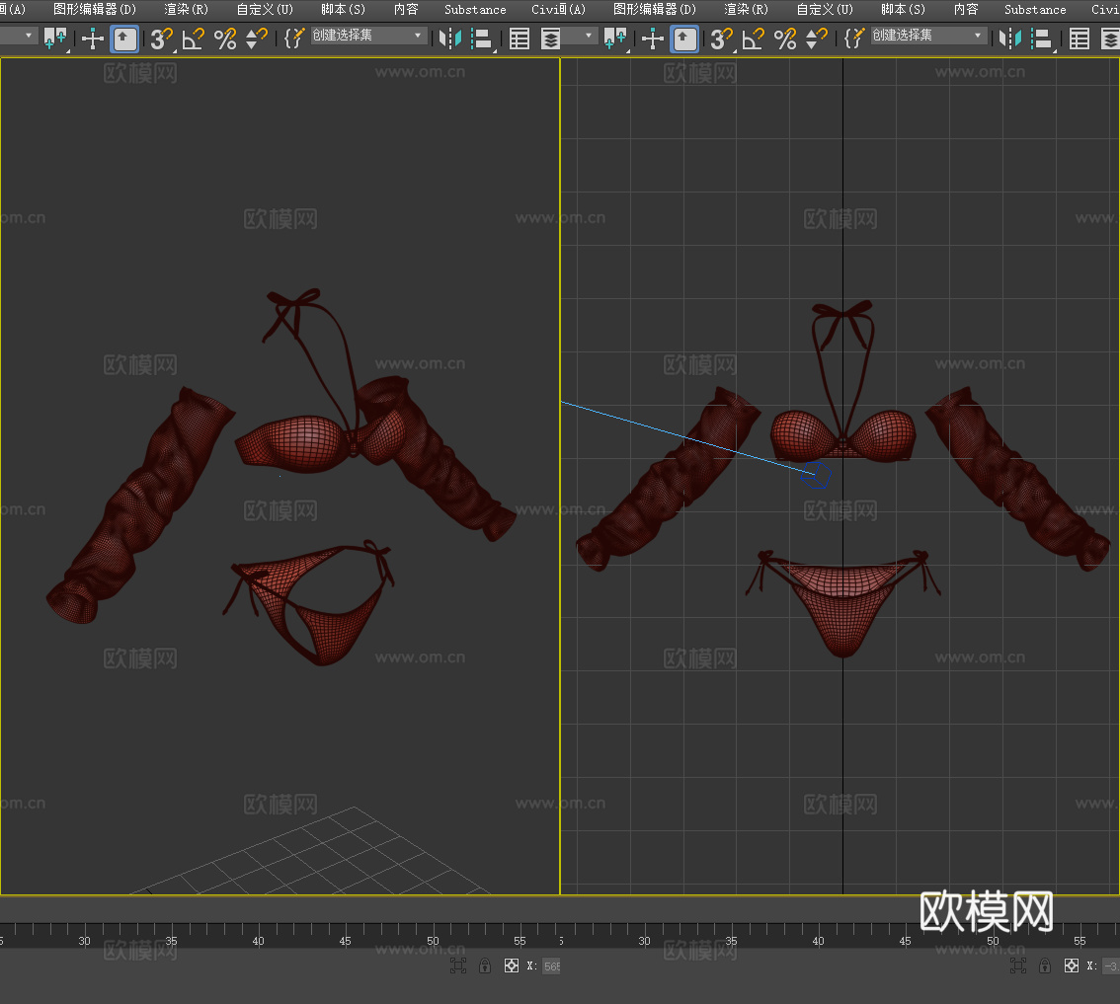Click Select and Manipulate icon in perspective-view window

[93, 38]
